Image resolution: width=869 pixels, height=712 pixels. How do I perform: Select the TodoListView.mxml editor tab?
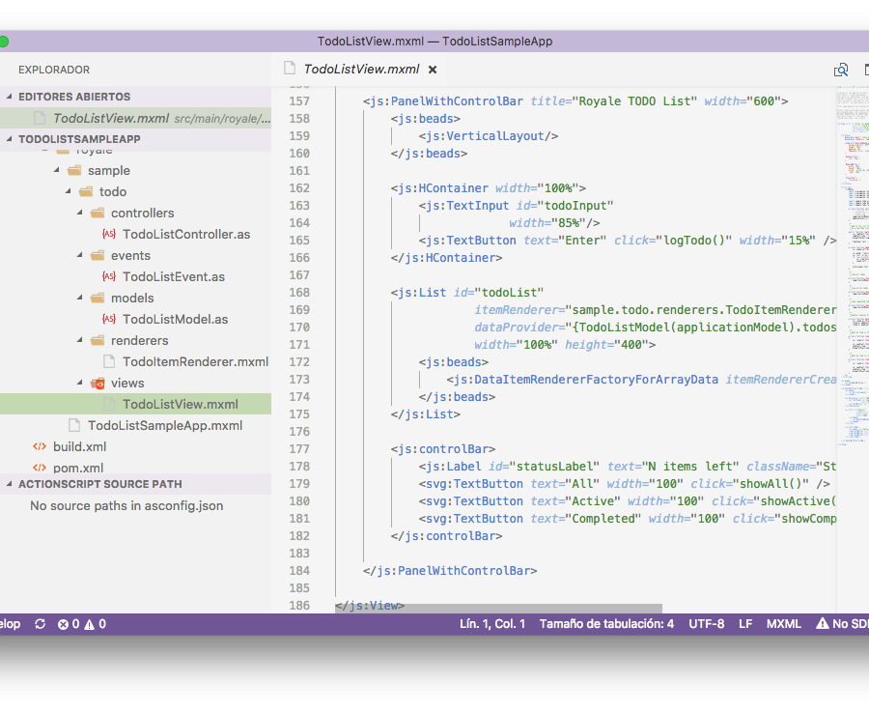360,69
